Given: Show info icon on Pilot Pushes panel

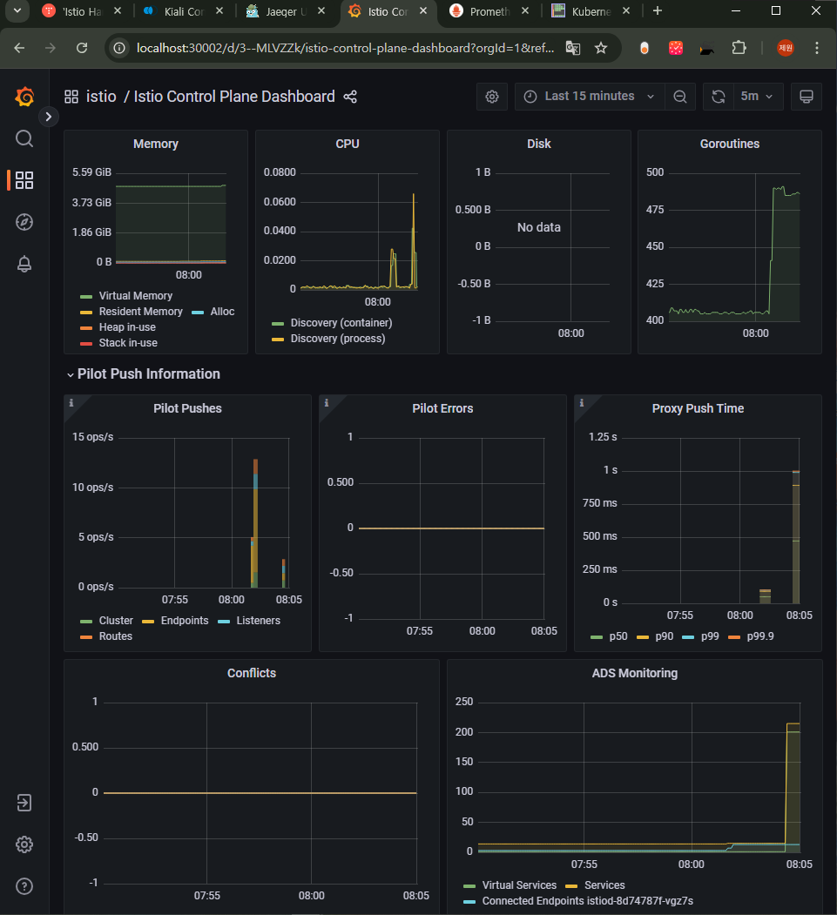Looking at the screenshot, I should click(71, 402).
